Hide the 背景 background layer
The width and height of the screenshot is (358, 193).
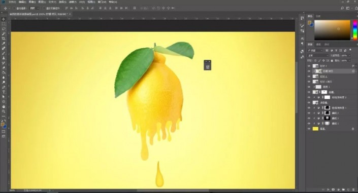309,129
